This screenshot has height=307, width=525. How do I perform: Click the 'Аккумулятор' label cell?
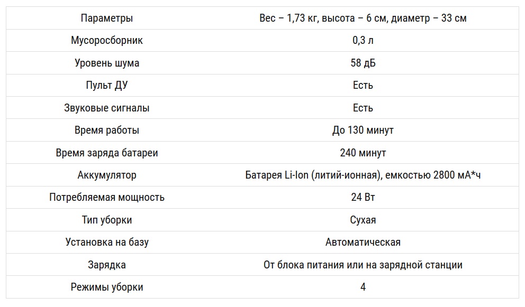pos(107,175)
